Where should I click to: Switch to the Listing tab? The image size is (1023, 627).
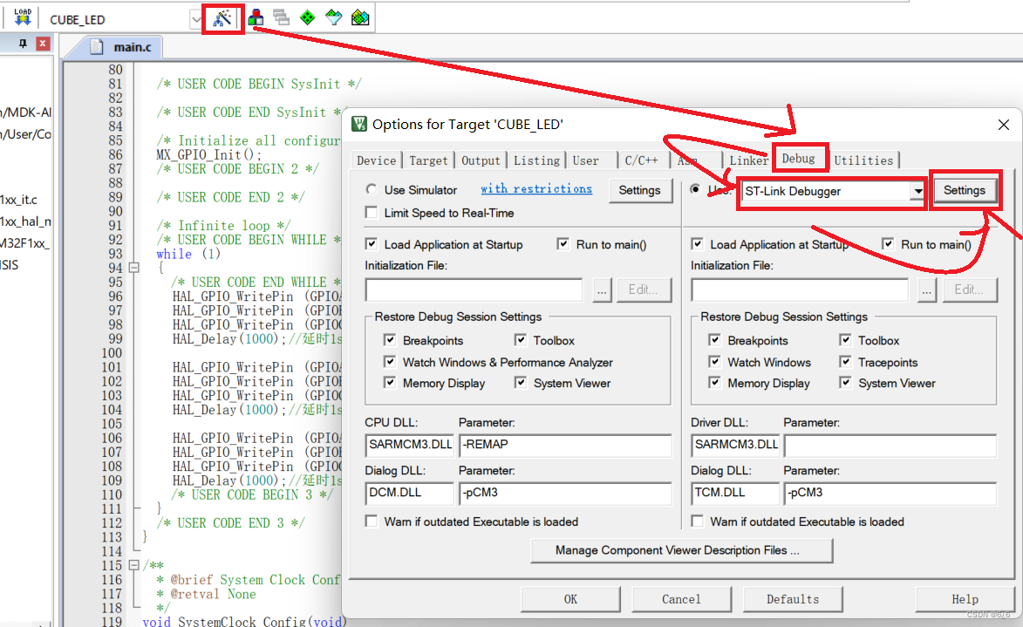(536, 160)
